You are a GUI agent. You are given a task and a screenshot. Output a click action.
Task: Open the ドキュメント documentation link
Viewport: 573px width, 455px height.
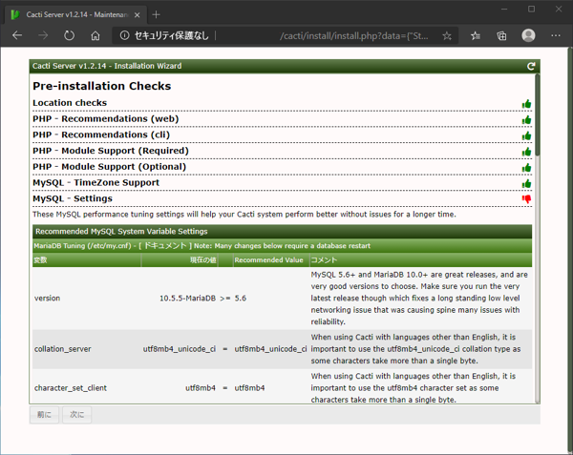coord(165,245)
